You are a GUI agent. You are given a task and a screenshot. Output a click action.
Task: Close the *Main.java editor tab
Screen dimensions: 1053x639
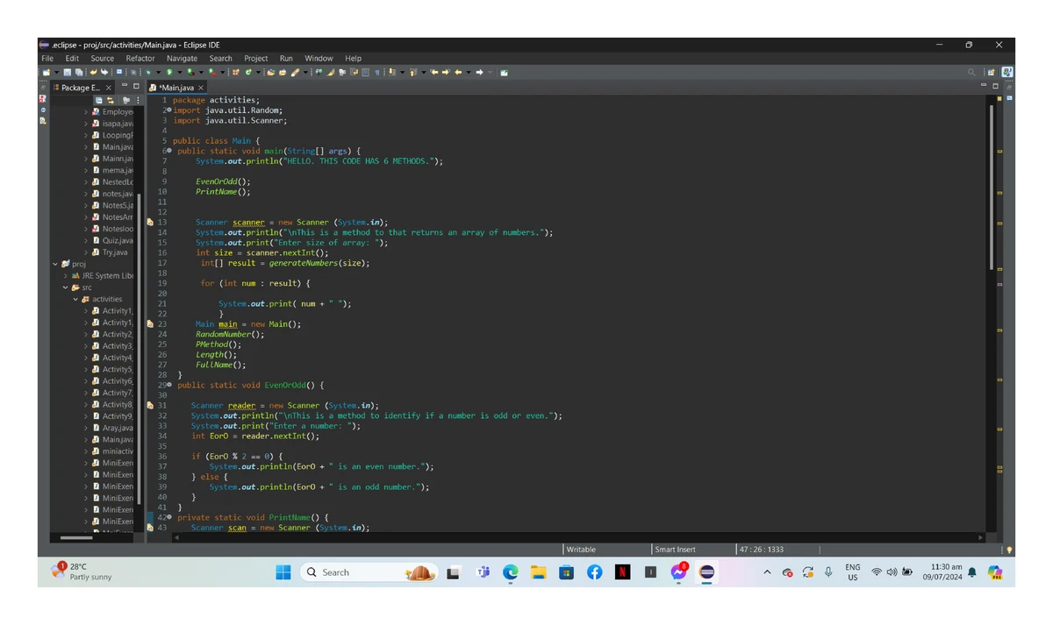tap(201, 88)
